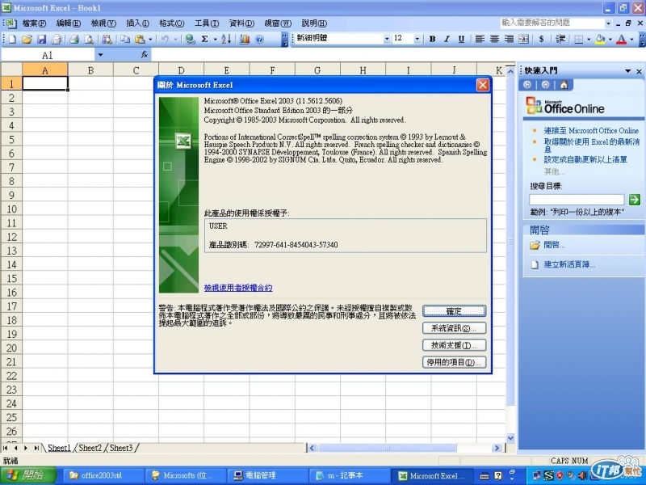This screenshot has width=646, height=485.
Task: Click the Excel Help question mark icon
Action: tap(259, 39)
